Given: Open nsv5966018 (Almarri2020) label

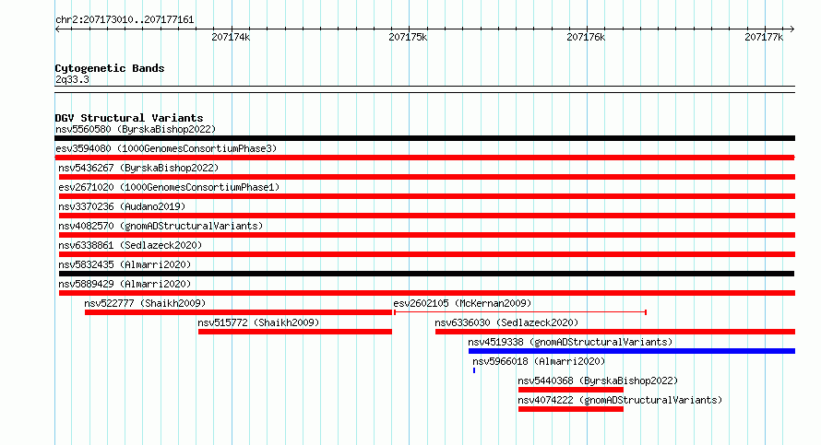Looking at the screenshot, I should pyautogui.click(x=539, y=361).
